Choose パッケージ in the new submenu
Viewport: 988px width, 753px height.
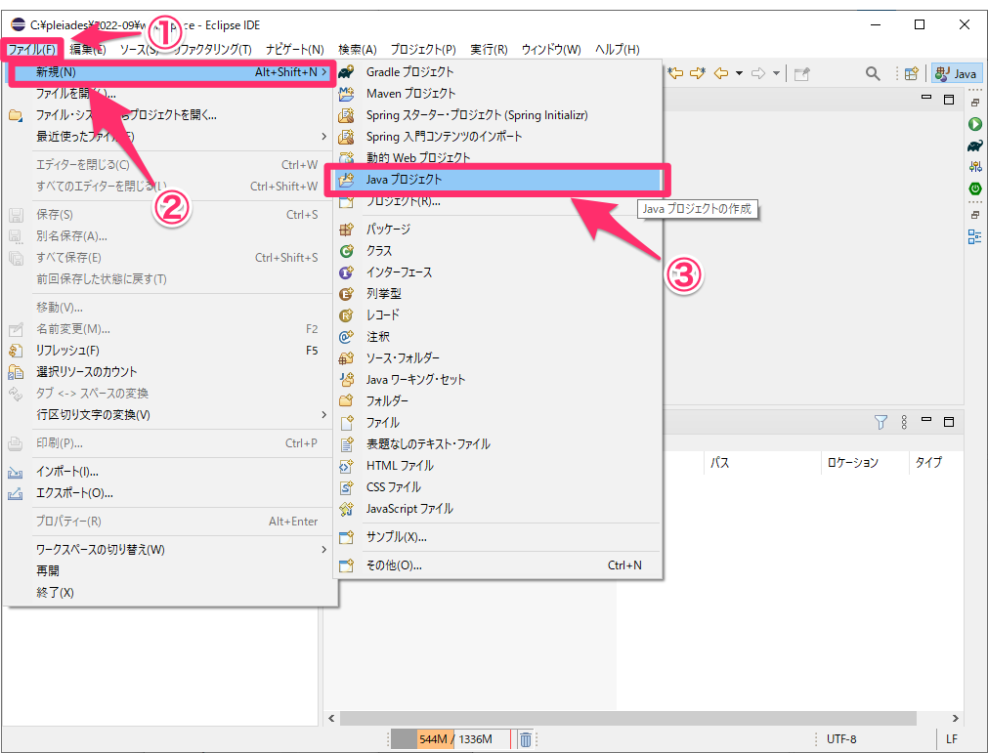(497, 230)
